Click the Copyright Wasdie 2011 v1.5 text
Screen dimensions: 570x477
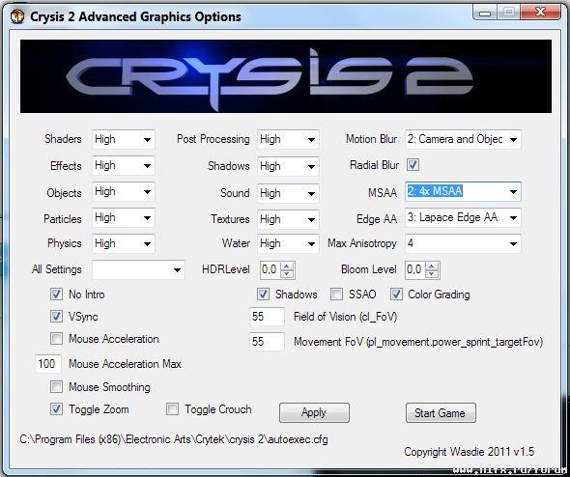[x=469, y=452]
